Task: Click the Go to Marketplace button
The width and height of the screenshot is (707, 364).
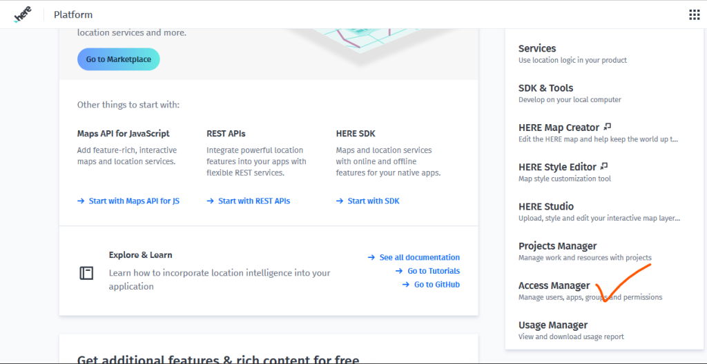Action: [119, 59]
